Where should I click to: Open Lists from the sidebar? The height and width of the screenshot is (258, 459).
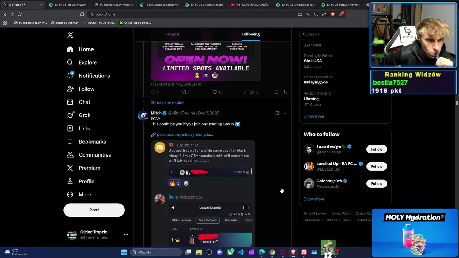tap(79, 129)
